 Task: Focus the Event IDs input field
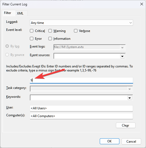click(x=81, y=80)
